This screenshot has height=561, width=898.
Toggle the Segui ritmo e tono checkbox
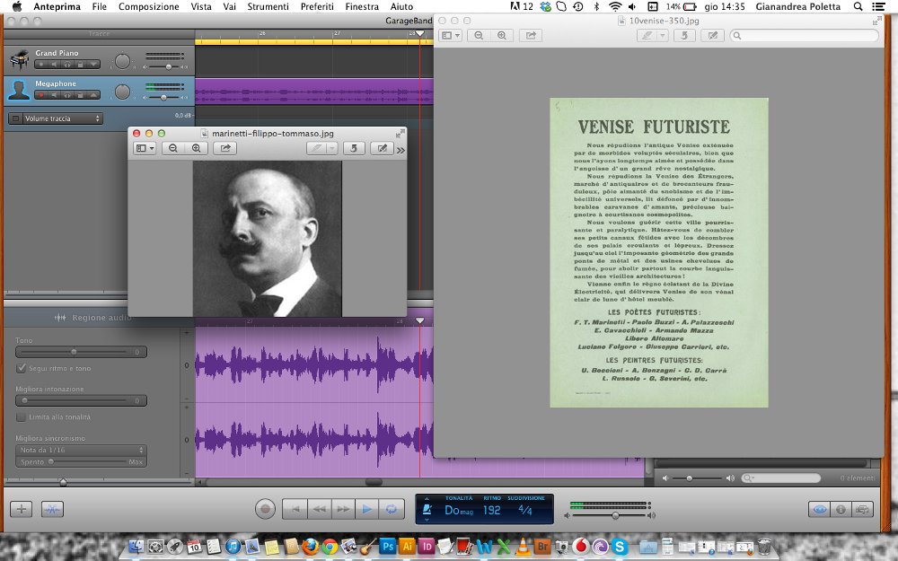pos(22,368)
